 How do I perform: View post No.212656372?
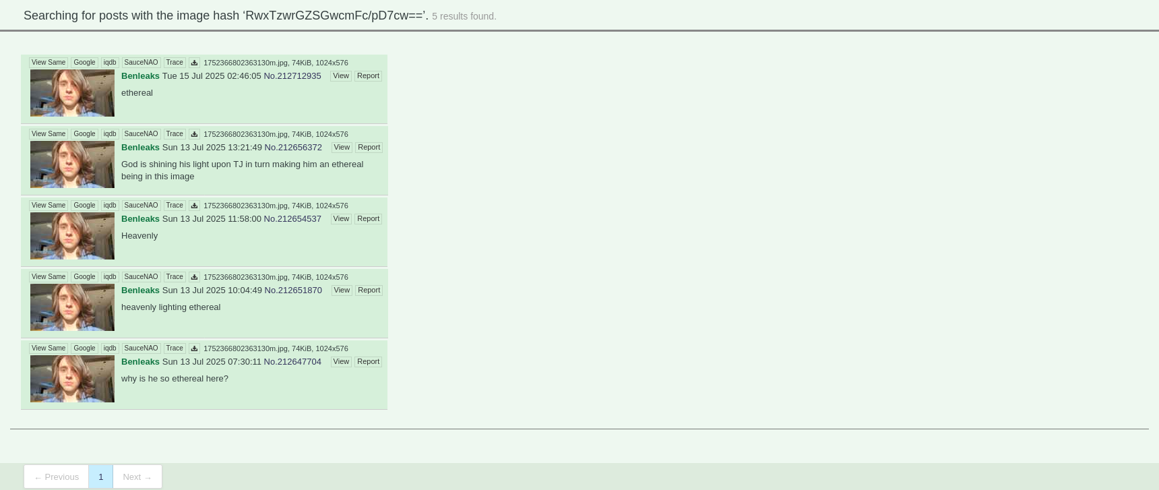(x=342, y=148)
